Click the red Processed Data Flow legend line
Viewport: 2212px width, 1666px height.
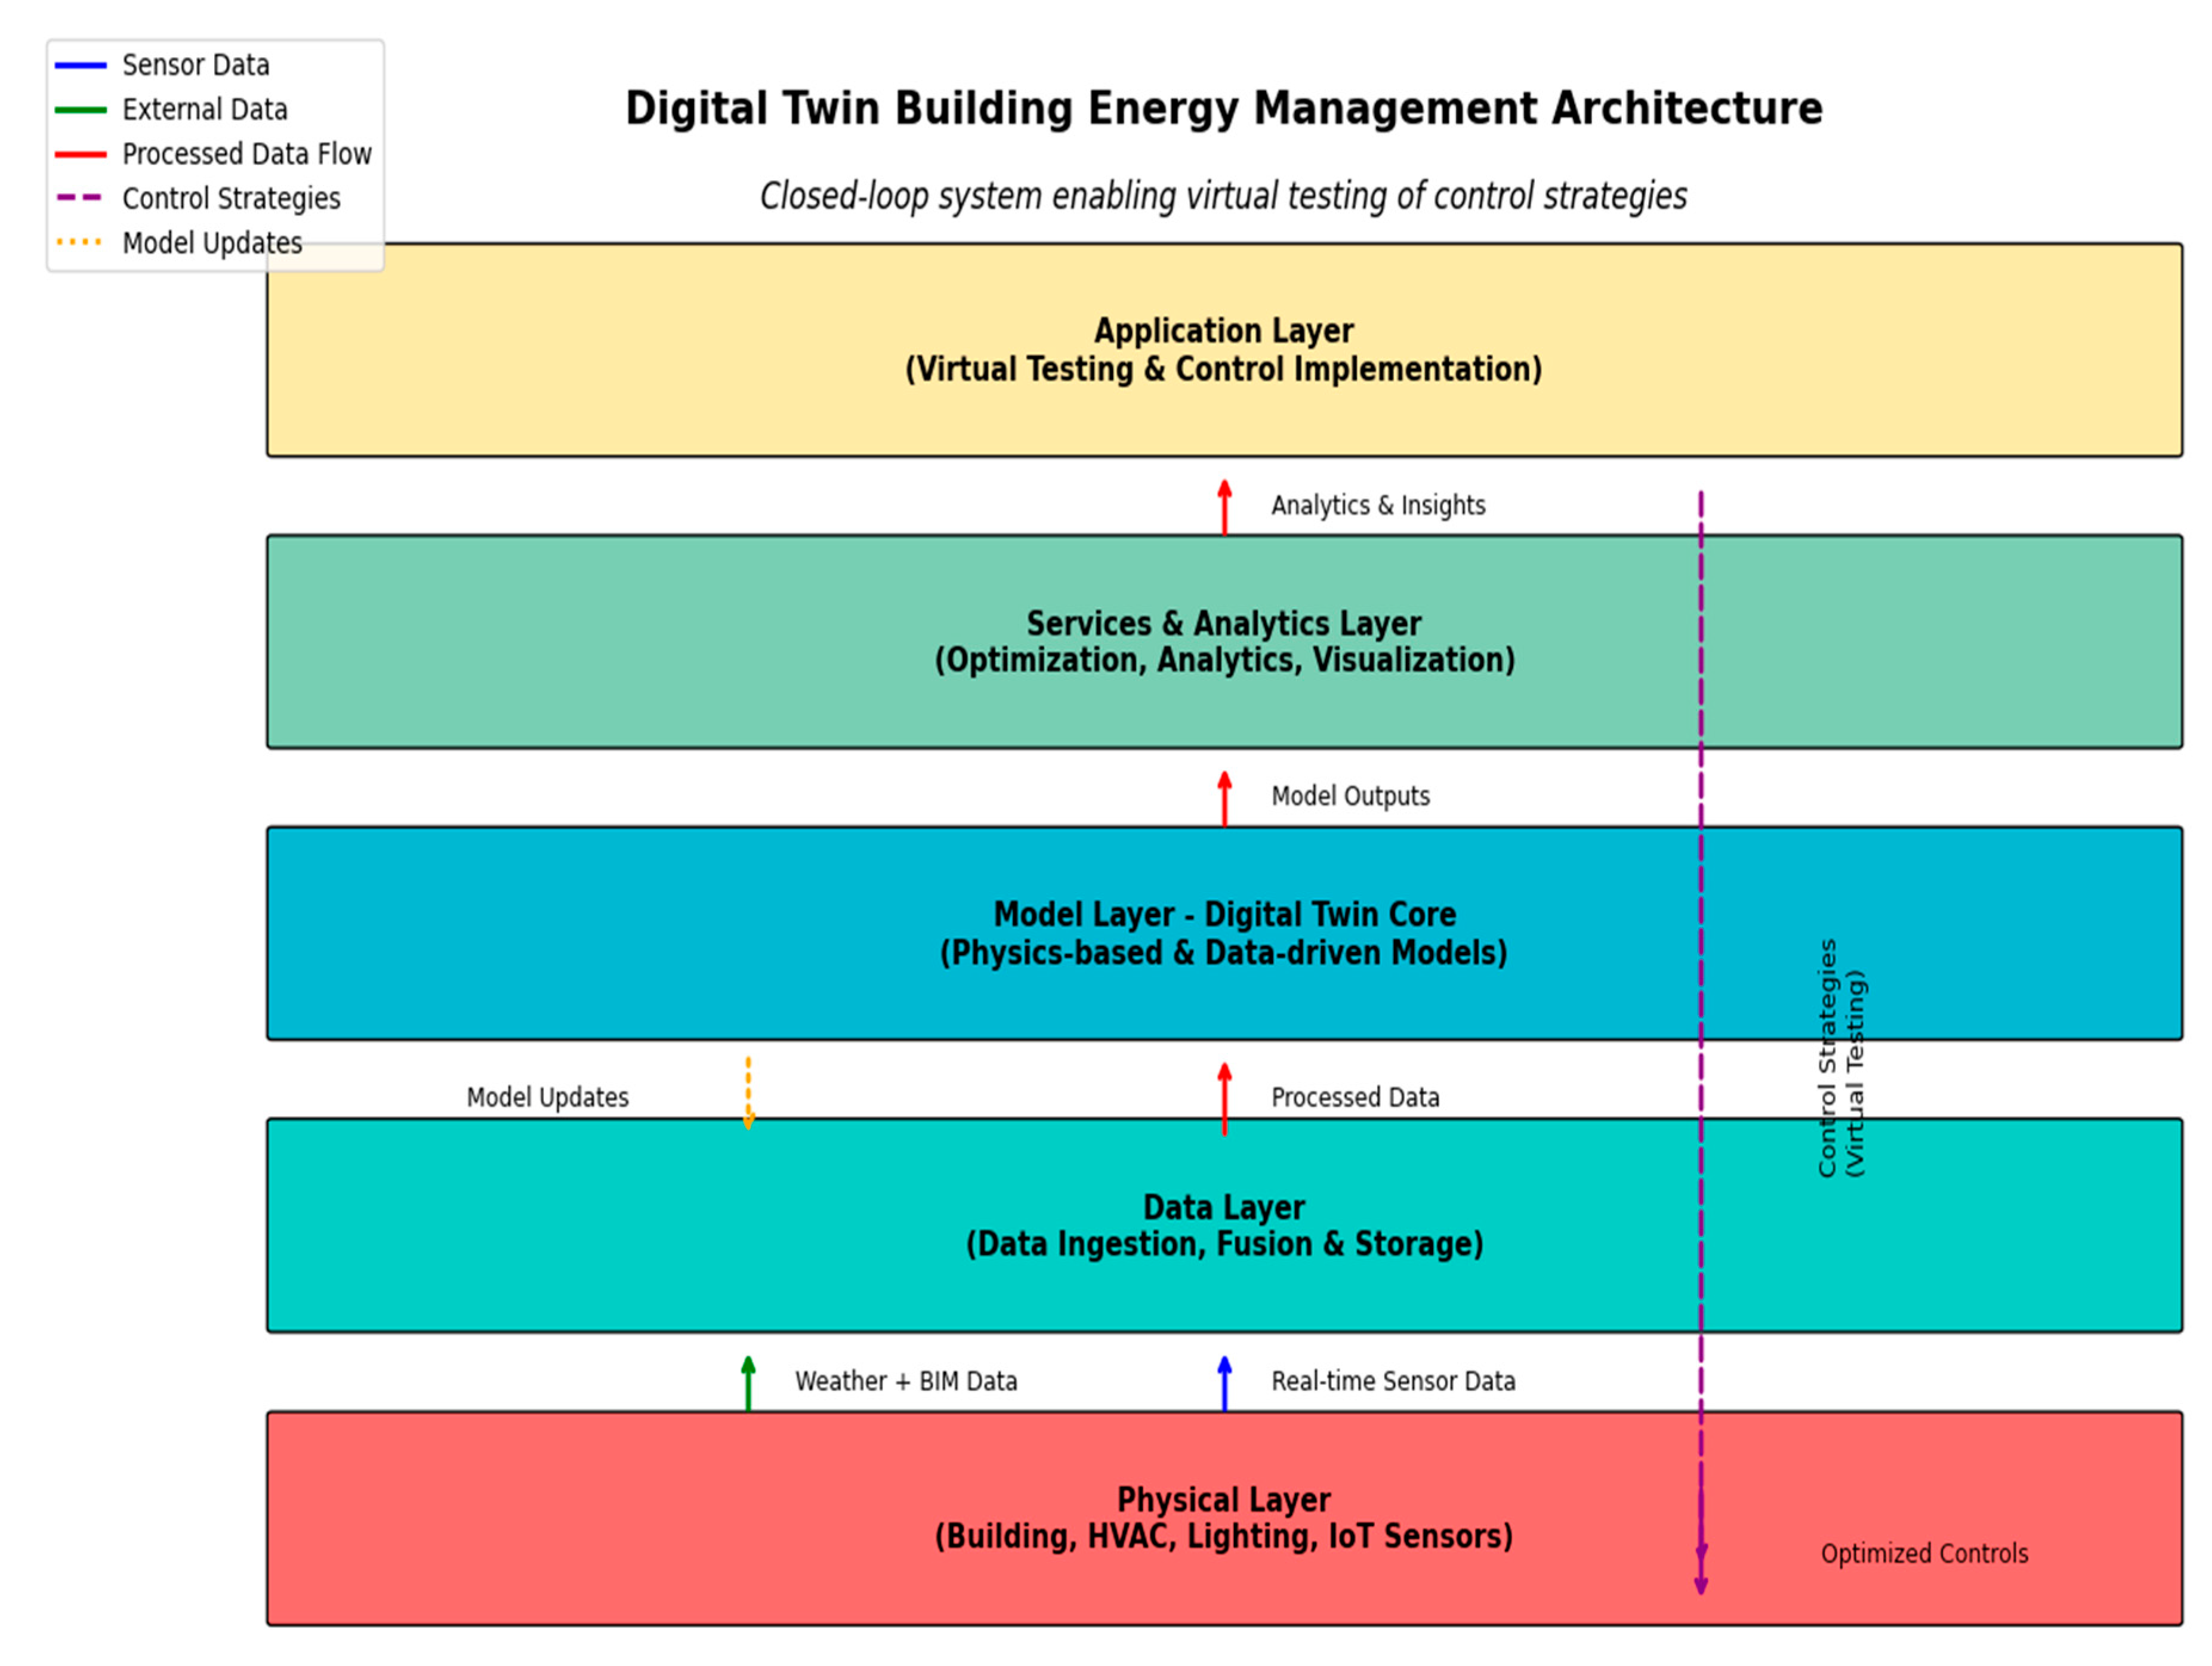pyautogui.click(x=80, y=154)
